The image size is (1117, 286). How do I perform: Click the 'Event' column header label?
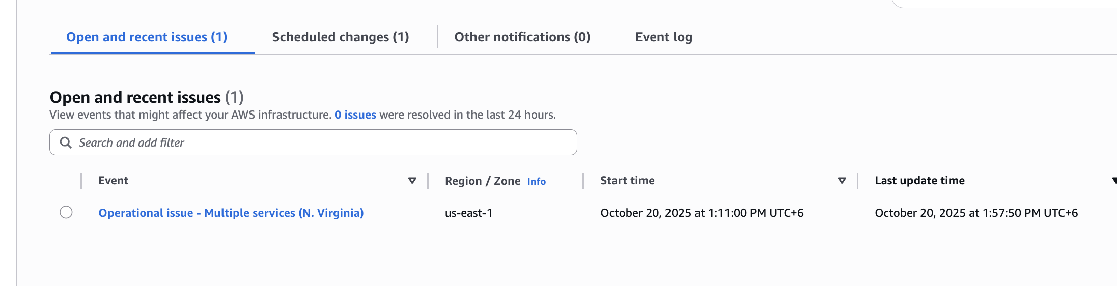(x=114, y=181)
